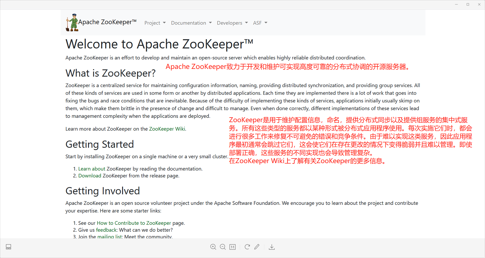485x258 pixels.
Task: Click the Welcome to Apache ZooKeeper heading
Action: pyautogui.click(x=159, y=44)
